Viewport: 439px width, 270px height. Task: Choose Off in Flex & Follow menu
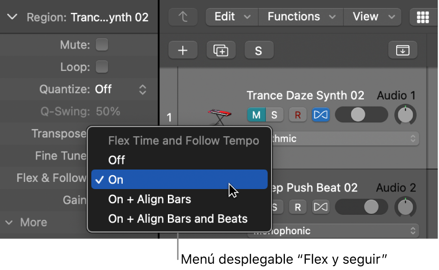179,160
